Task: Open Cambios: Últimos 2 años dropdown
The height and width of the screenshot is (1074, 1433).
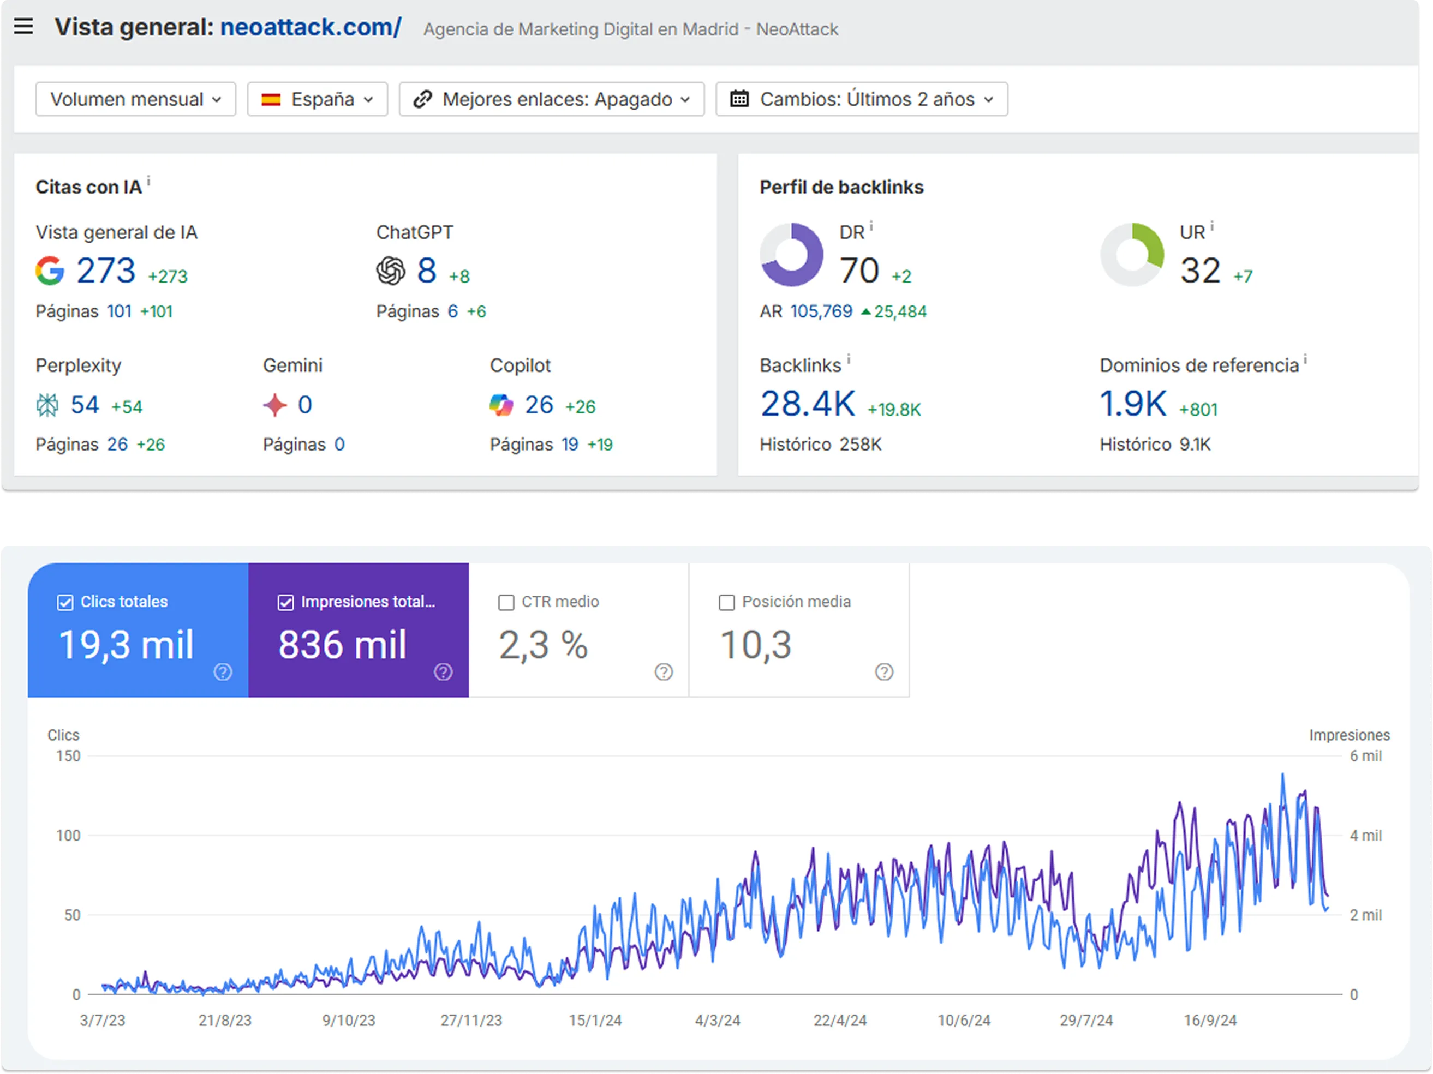Action: (862, 99)
